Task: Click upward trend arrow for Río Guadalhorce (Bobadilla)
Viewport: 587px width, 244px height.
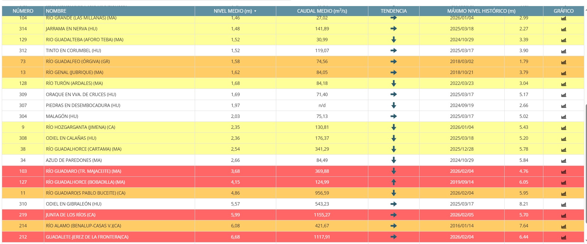Action: 393,182
